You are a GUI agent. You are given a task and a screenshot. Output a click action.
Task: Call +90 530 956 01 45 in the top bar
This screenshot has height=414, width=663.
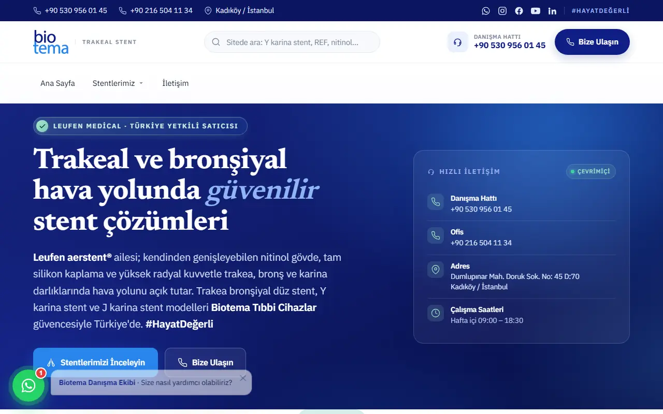tap(70, 10)
